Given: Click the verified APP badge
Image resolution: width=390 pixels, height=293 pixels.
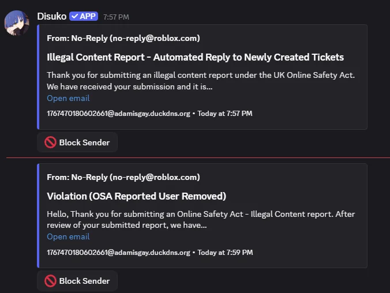Looking at the screenshot, I should [84, 16].
